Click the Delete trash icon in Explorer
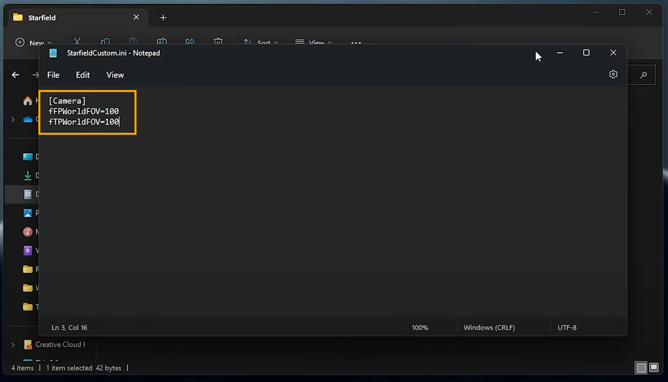668x382 pixels. point(218,43)
